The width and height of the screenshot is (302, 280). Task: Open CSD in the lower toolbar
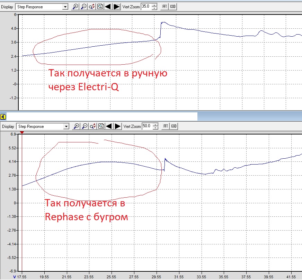click(x=174, y=126)
